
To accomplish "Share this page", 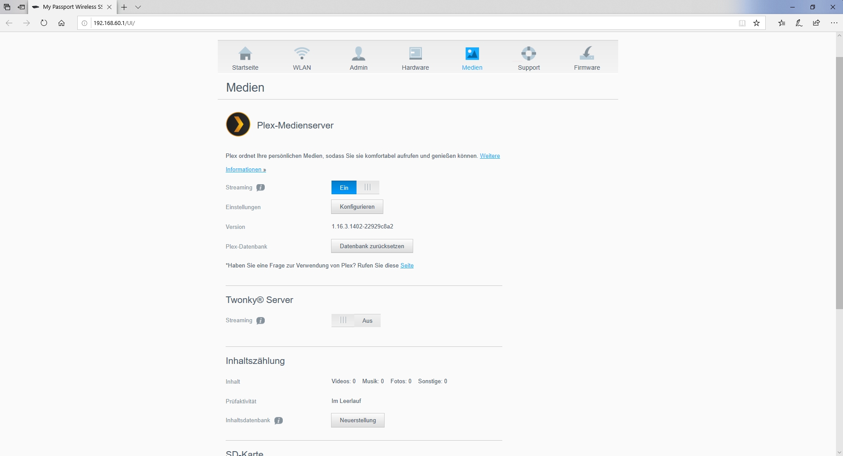I will (x=816, y=23).
